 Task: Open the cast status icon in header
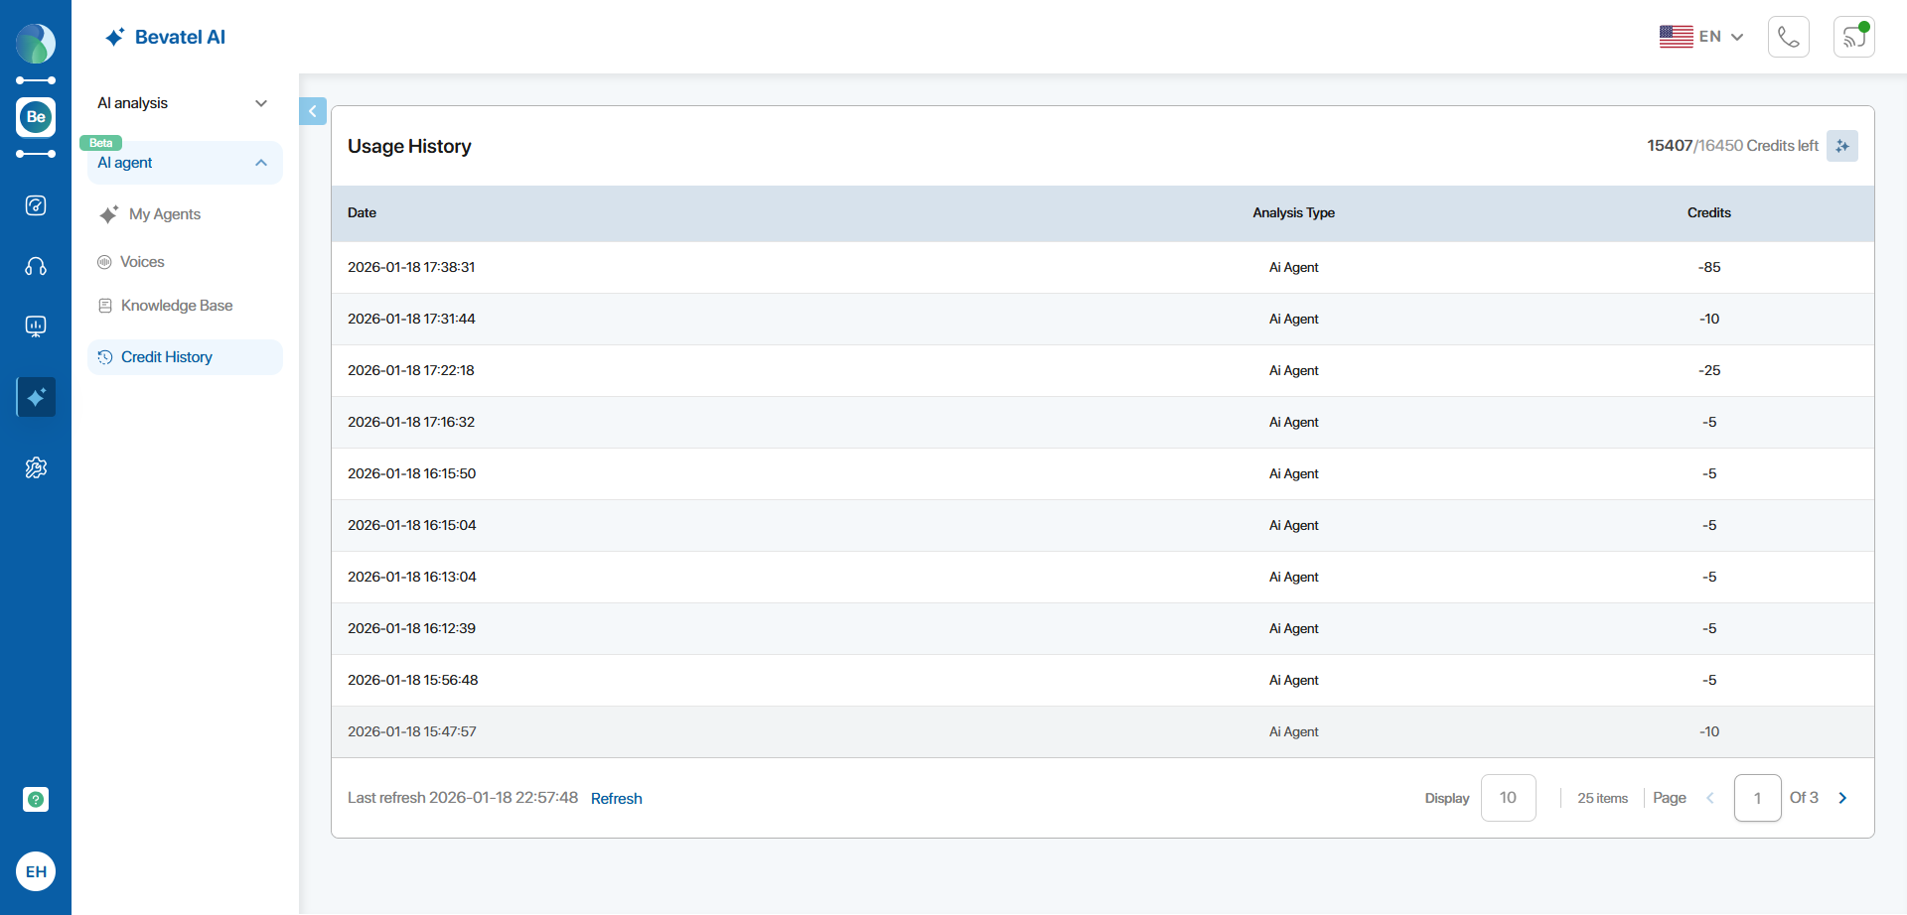coord(1853,38)
